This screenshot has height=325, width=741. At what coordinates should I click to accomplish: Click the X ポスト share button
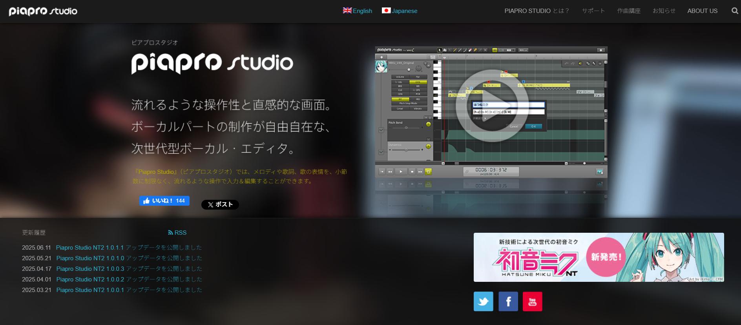[x=220, y=204]
